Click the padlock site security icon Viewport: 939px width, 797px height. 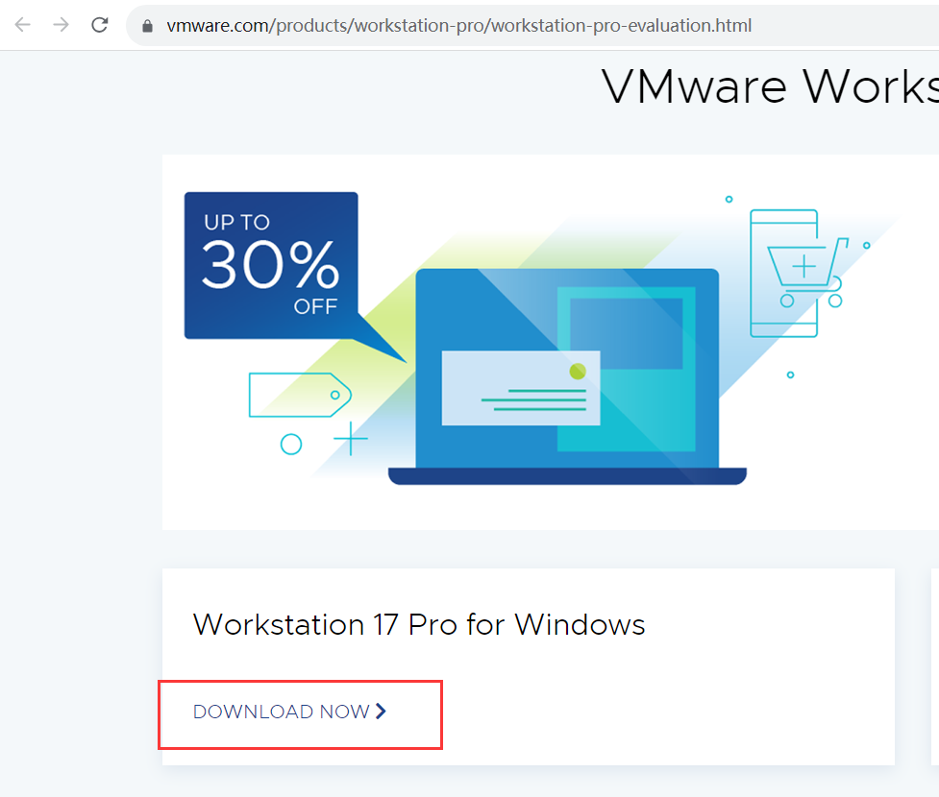pyautogui.click(x=147, y=26)
